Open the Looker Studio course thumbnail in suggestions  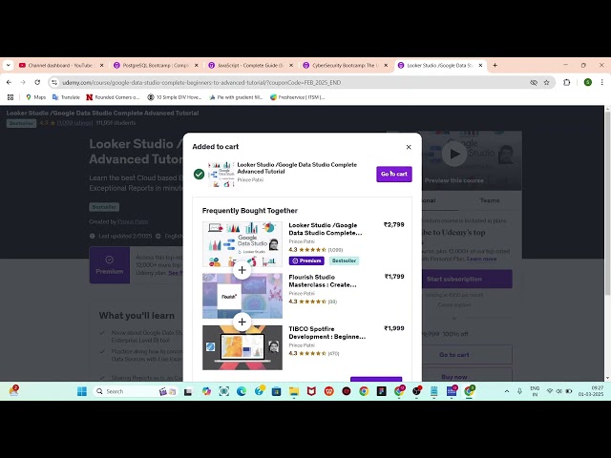pyautogui.click(x=242, y=244)
